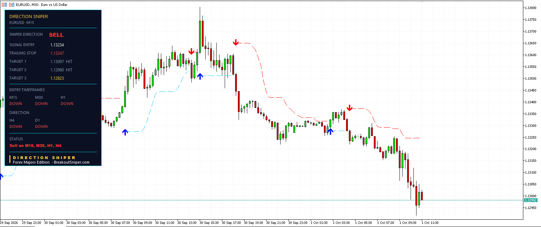Click time axis label 1 Oct 11:30
Screen dimensions: 541x227
(430, 222)
